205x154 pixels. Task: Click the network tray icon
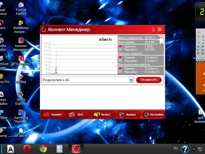[200, 149]
